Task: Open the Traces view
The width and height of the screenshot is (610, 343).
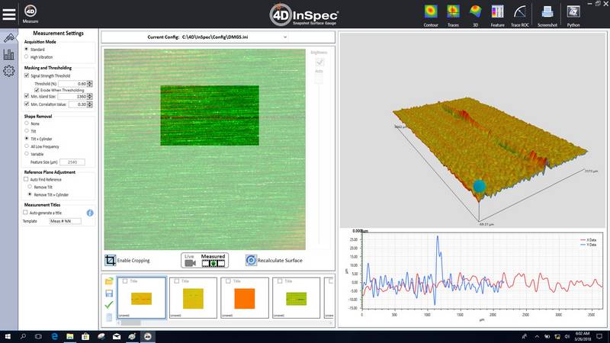Action: (453, 16)
